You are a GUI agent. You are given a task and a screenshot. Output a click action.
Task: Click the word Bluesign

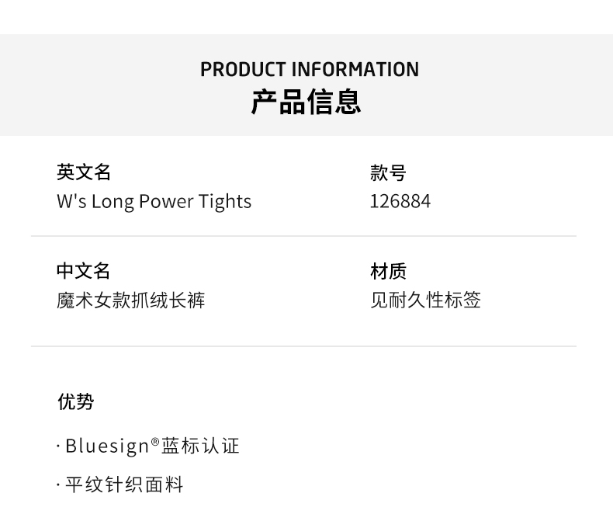click(x=107, y=446)
